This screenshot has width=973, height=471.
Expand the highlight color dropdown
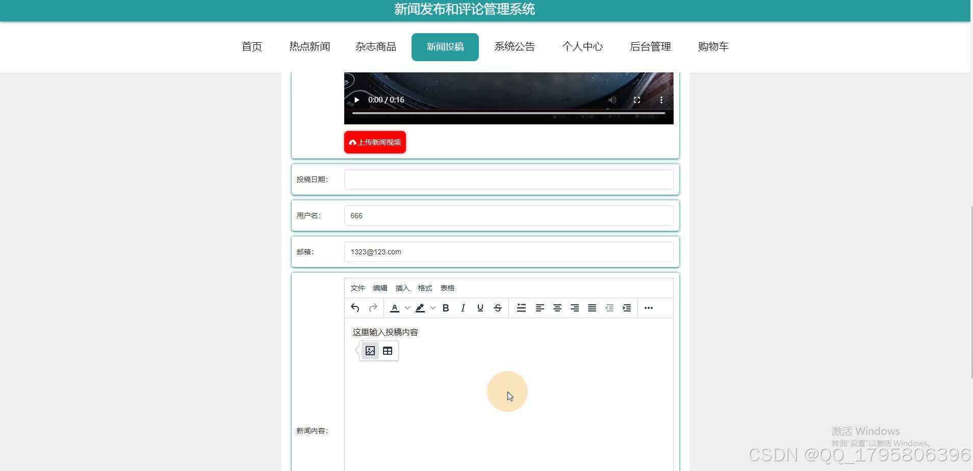pos(432,308)
